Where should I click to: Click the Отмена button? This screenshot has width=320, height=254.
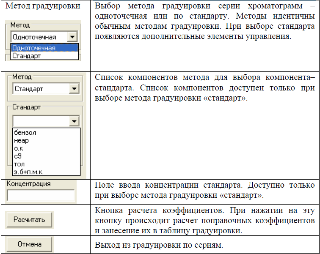click(x=29, y=244)
